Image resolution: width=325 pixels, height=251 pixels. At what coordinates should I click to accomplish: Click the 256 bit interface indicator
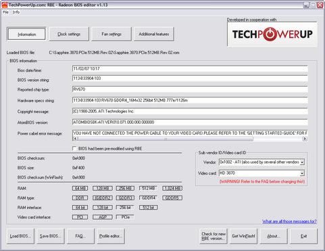(x=125, y=208)
